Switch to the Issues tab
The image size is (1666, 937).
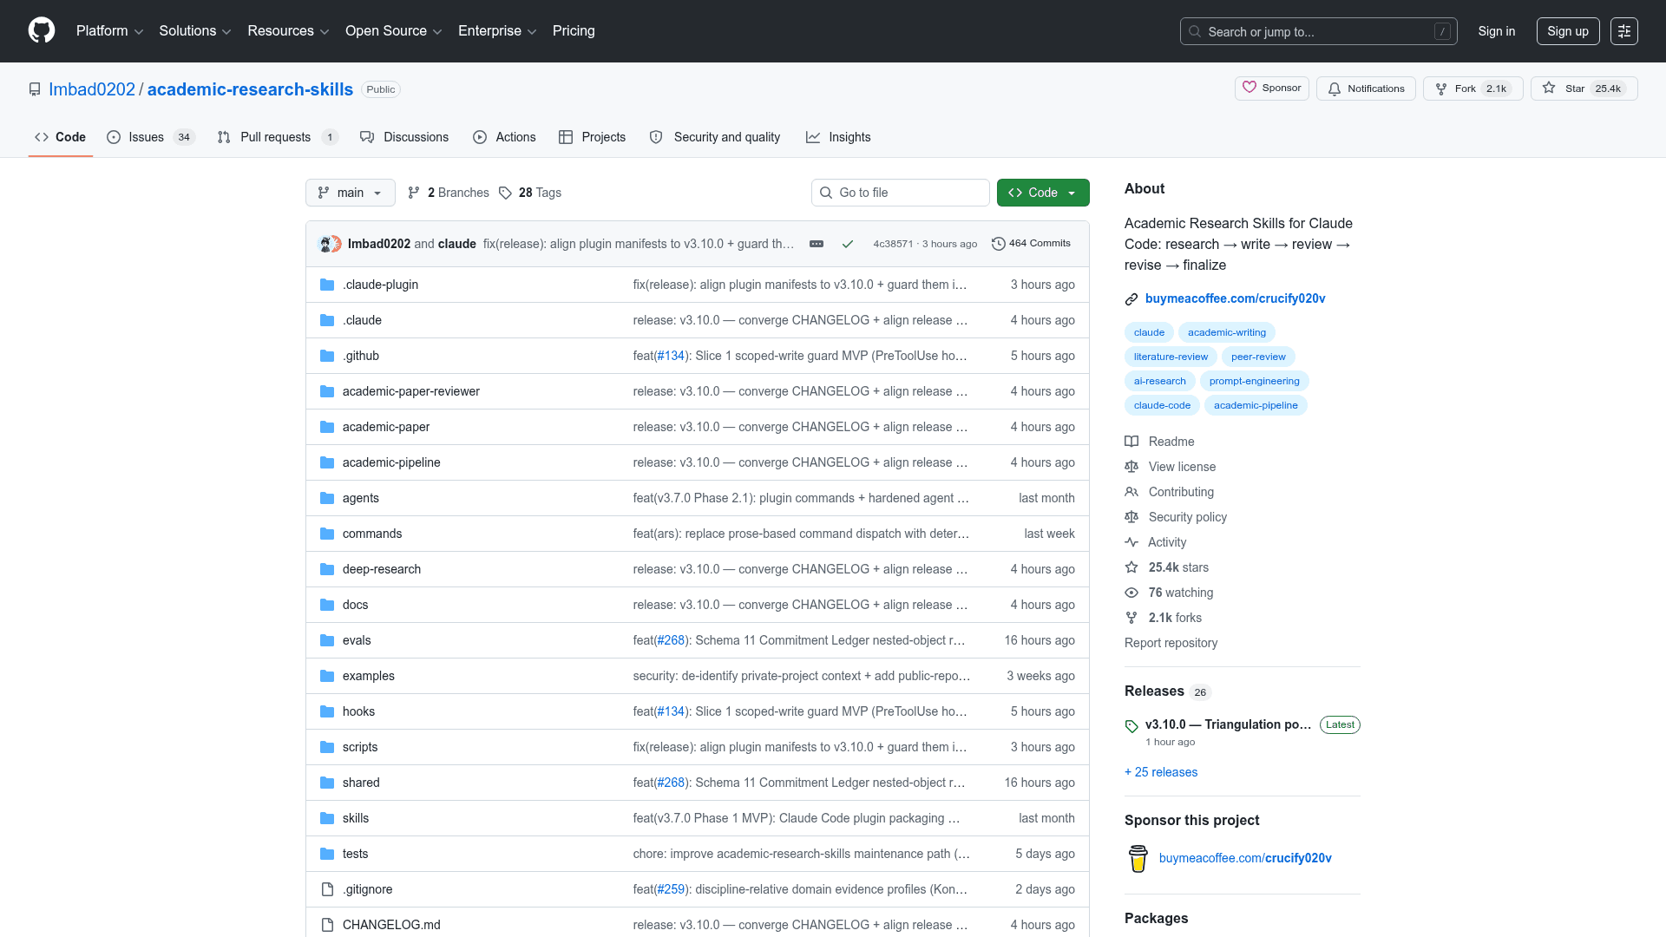point(151,137)
